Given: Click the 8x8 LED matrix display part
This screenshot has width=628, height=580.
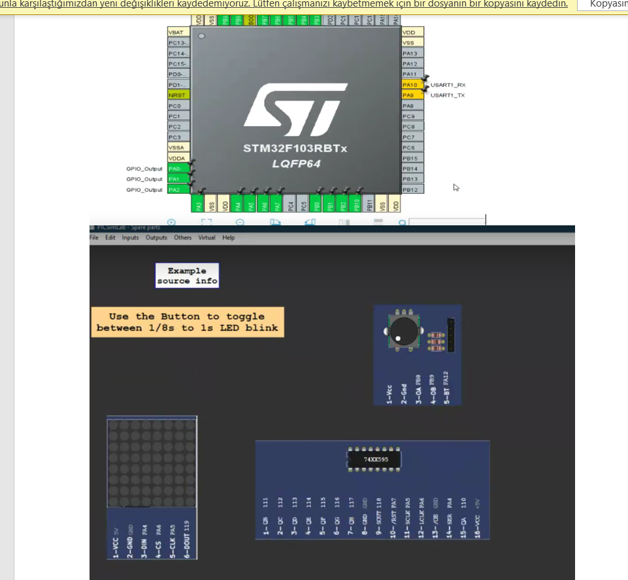Looking at the screenshot, I should point(151,462).
